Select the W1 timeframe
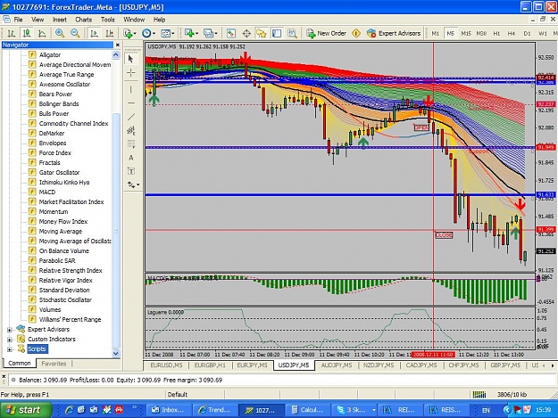The image size is (558, 418). (542, 33)
